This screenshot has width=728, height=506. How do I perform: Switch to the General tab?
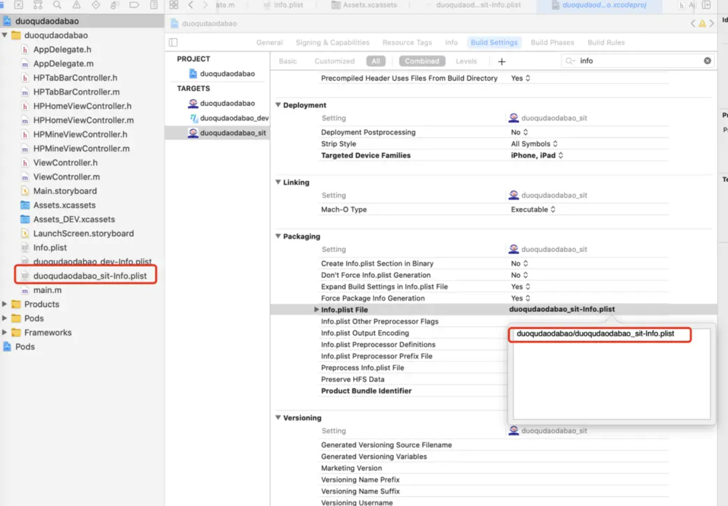(269, 42)
